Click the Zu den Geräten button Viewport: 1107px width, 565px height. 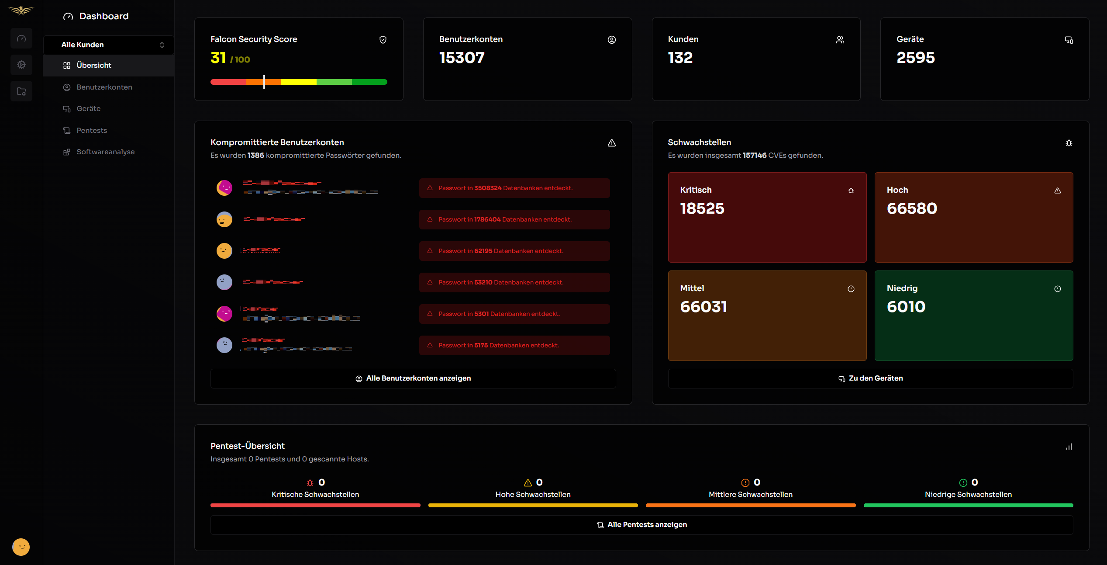(x=870, y=378)
